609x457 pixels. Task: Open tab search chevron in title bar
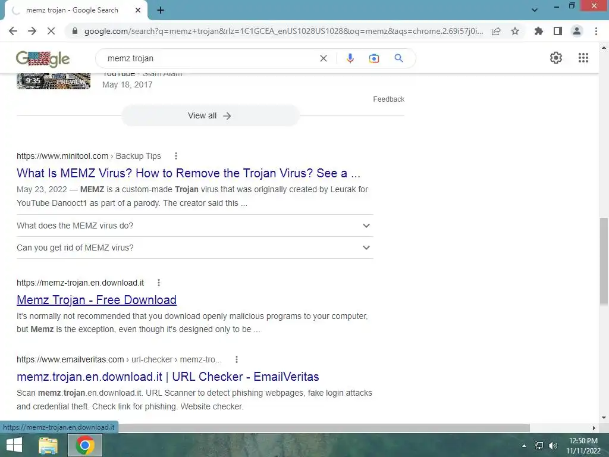pos(535,10)
